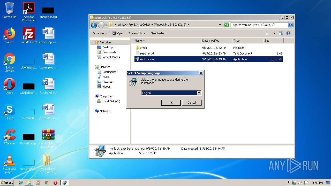This screenshot has height=186, width=331.
Task: Select the annualpst.jpg desktop file
Action: coord(48,12)
